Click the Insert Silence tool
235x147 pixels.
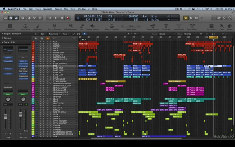pyautogui.click(x=192, y=27)
